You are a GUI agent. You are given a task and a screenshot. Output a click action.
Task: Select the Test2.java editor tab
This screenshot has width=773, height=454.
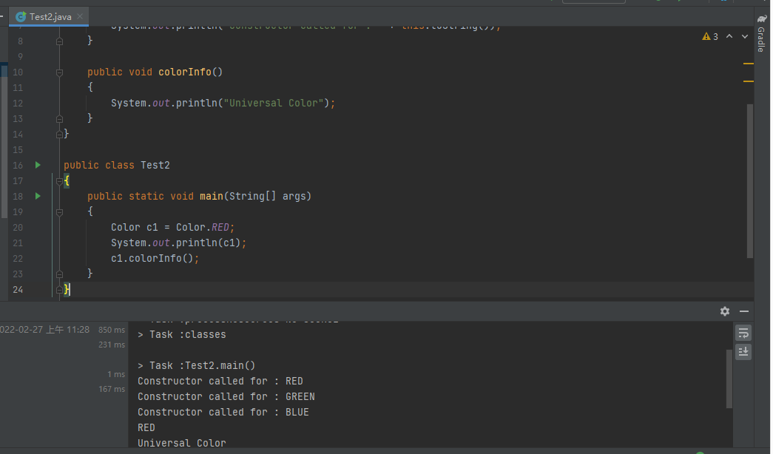tap(49, 16)
